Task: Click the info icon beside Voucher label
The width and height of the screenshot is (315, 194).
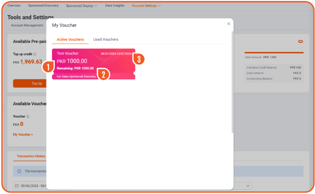Action: click(28, 117)
